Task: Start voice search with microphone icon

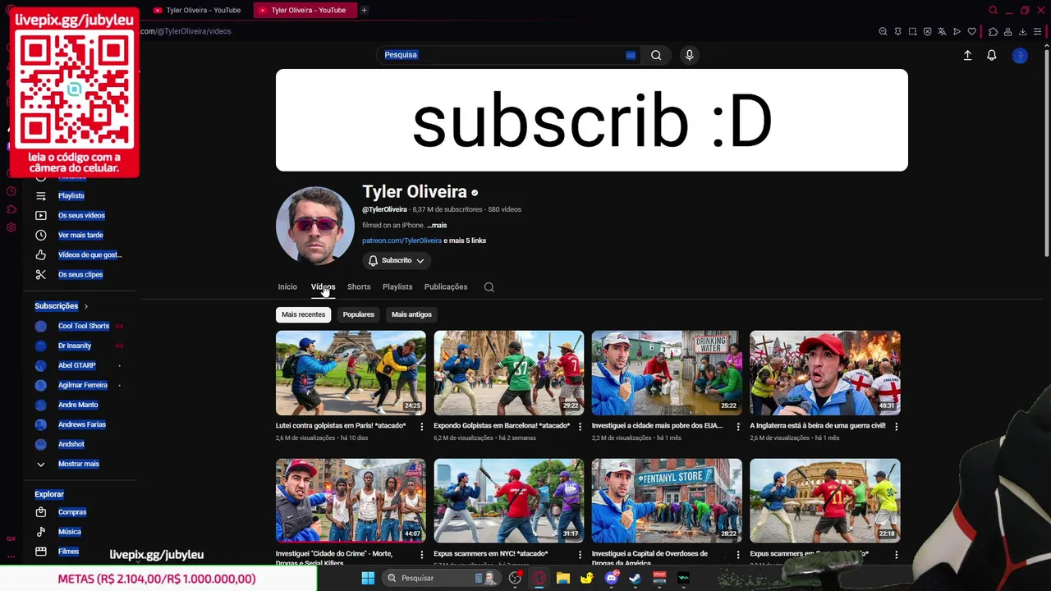Action: click(689, 55)
